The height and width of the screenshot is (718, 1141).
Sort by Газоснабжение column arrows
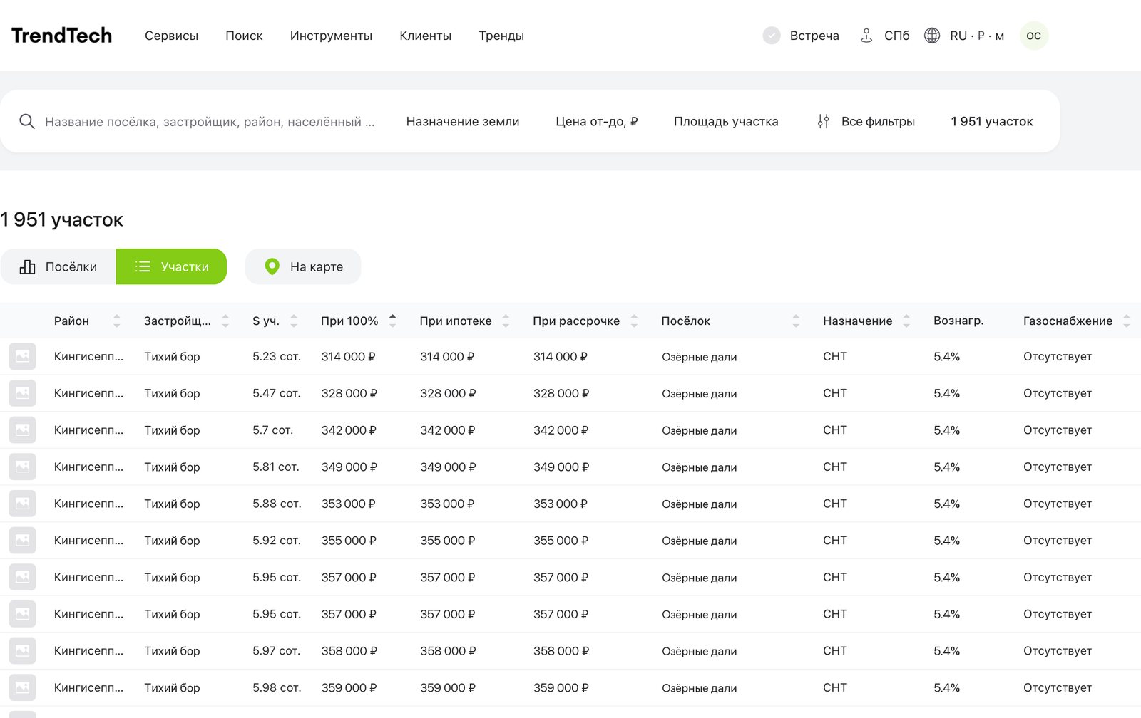click(1127, 321)
